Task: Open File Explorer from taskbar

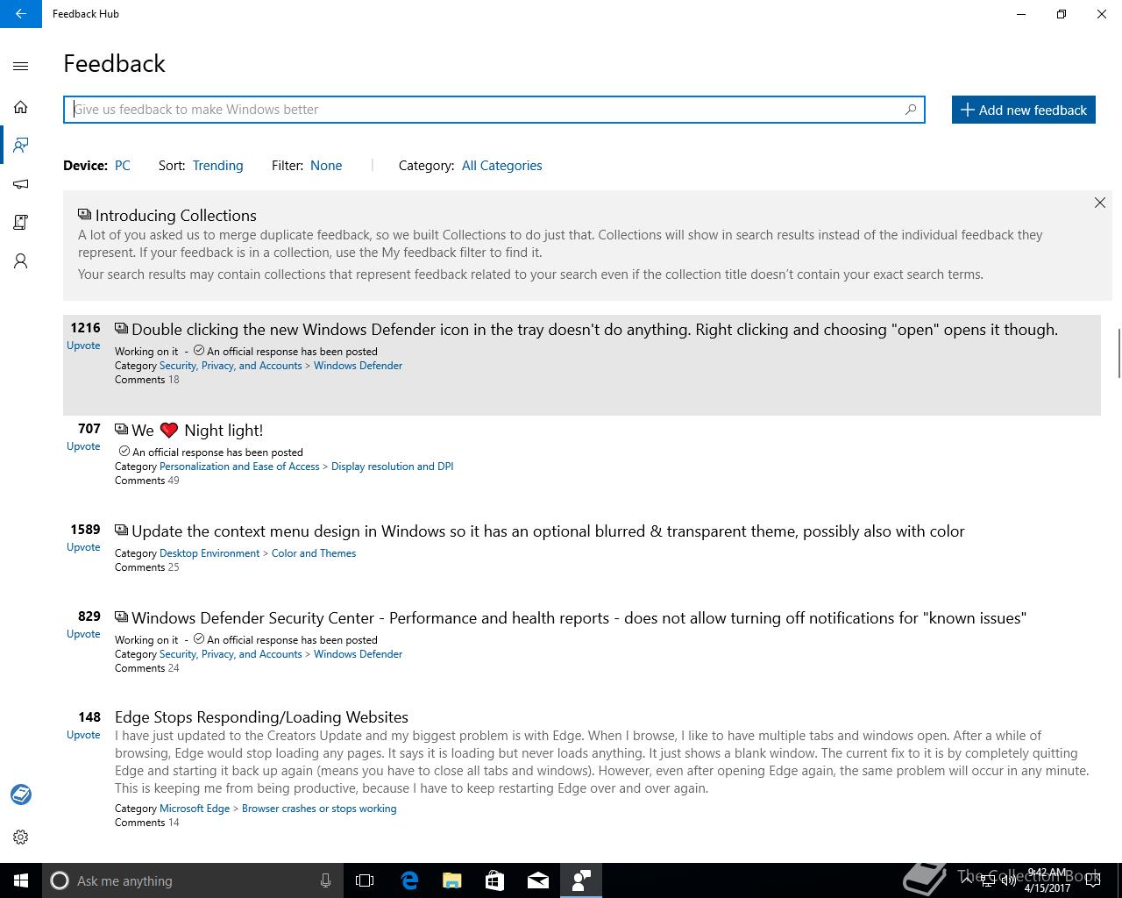Action: click(x=452, y=880)
